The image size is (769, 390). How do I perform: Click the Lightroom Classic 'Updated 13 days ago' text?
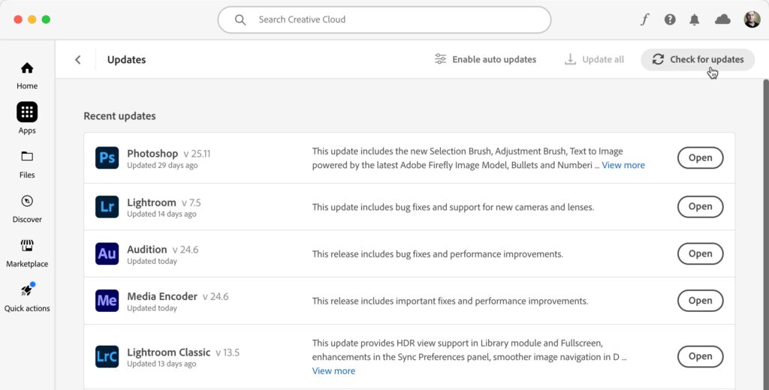point(162,364)
